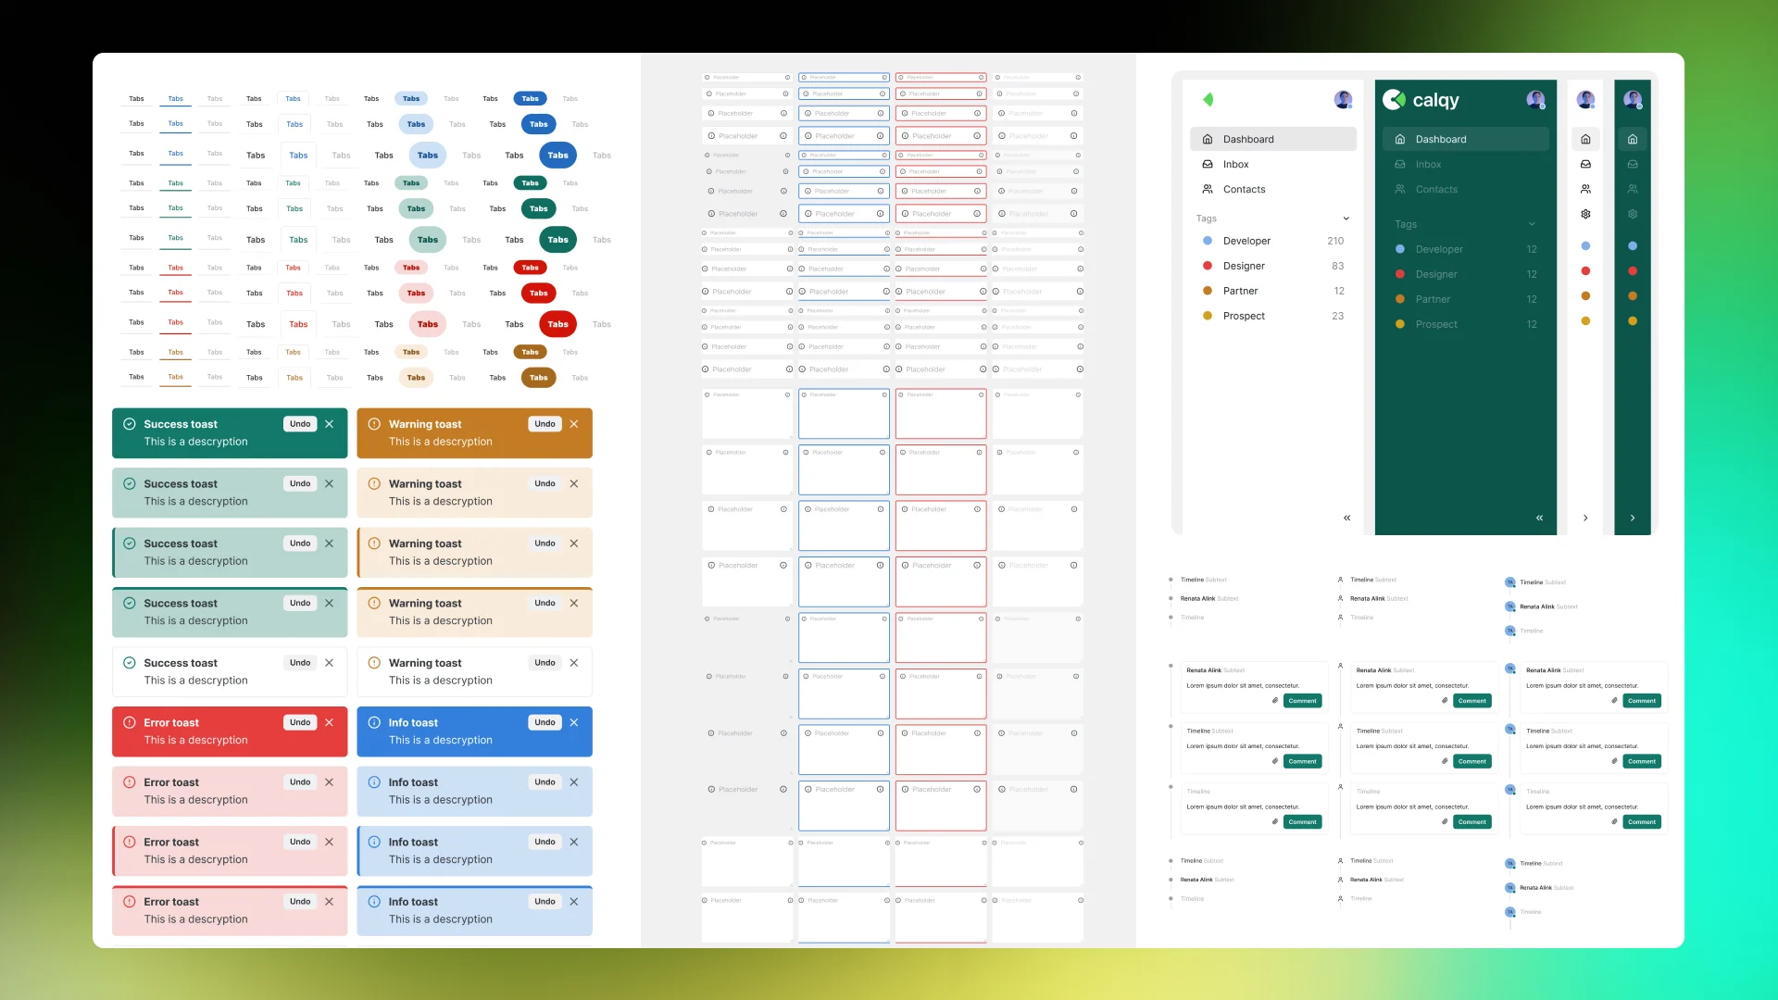1778x1000 pixels.
Task: Click the yellow tag dot in the dark collapsed sidebar
Action: (x=1633, y=321)
